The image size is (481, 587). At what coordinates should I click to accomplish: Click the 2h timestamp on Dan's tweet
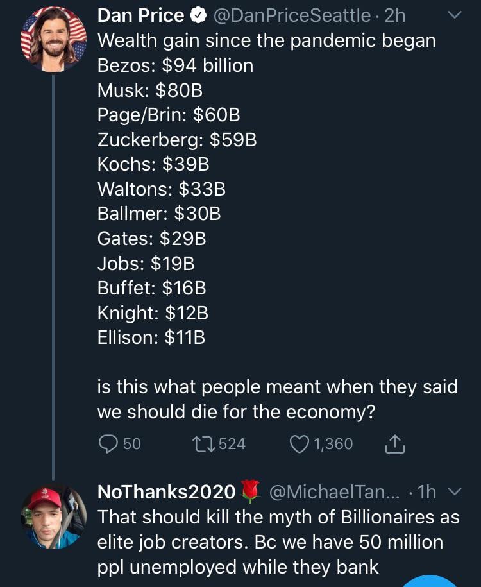[395, 15]
